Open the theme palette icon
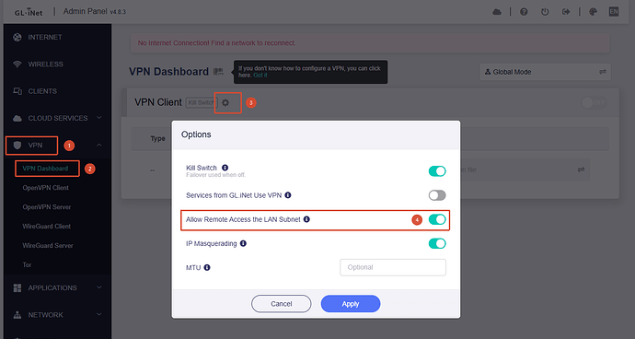The width and height of the screenshot is (635, 339). coord(593,12)
